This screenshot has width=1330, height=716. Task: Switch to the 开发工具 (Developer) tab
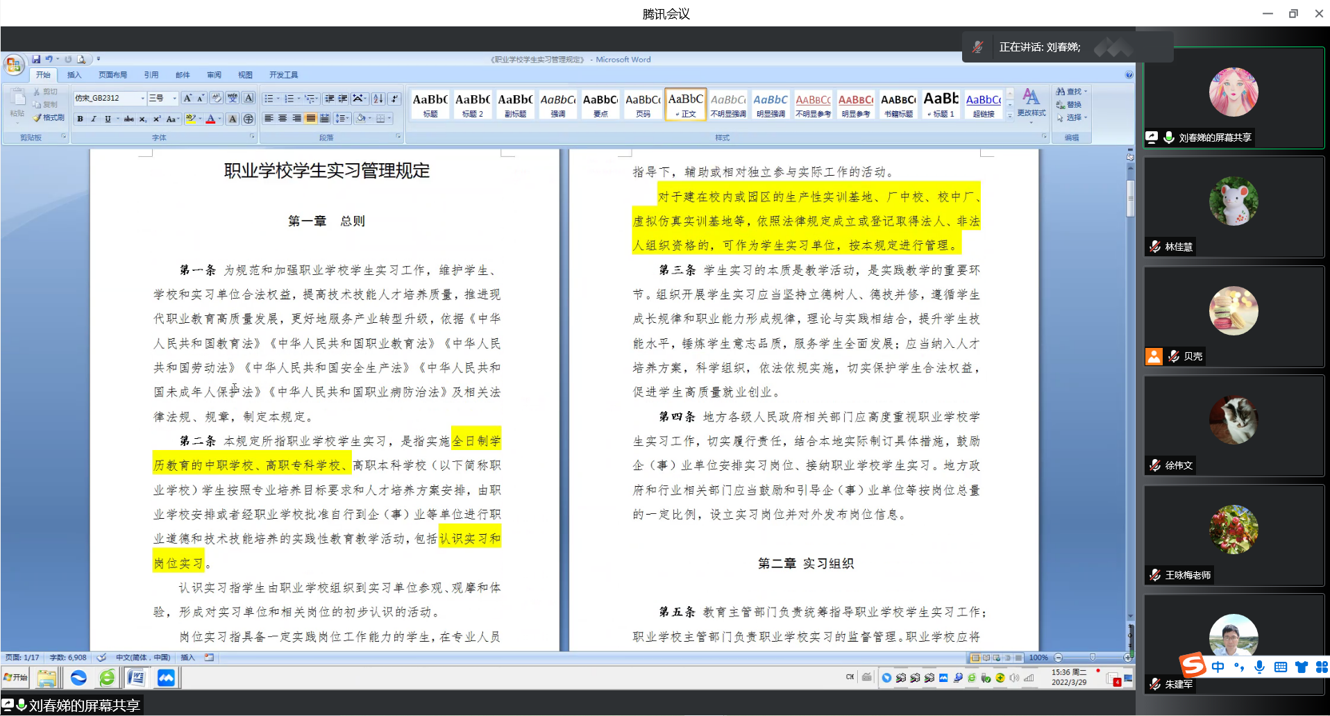pyautogui.click(x=283, y=75)
